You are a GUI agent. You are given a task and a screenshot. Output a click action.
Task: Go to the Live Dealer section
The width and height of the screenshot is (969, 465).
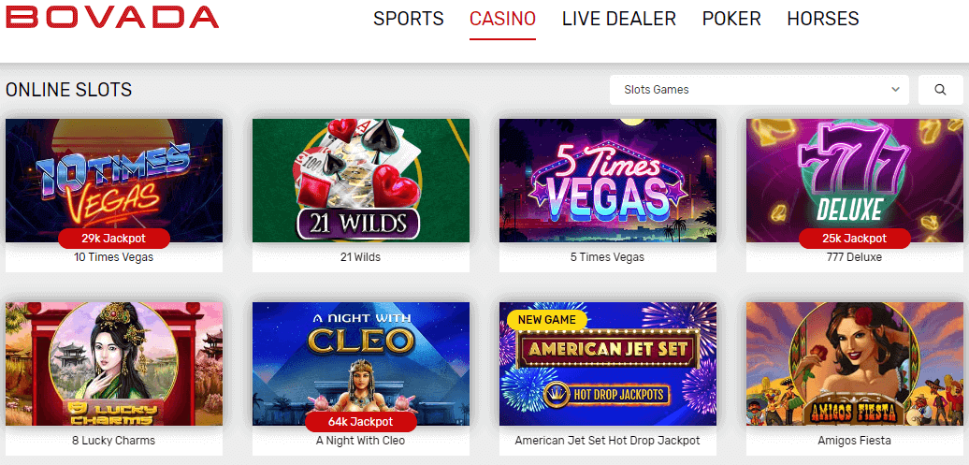618,19
